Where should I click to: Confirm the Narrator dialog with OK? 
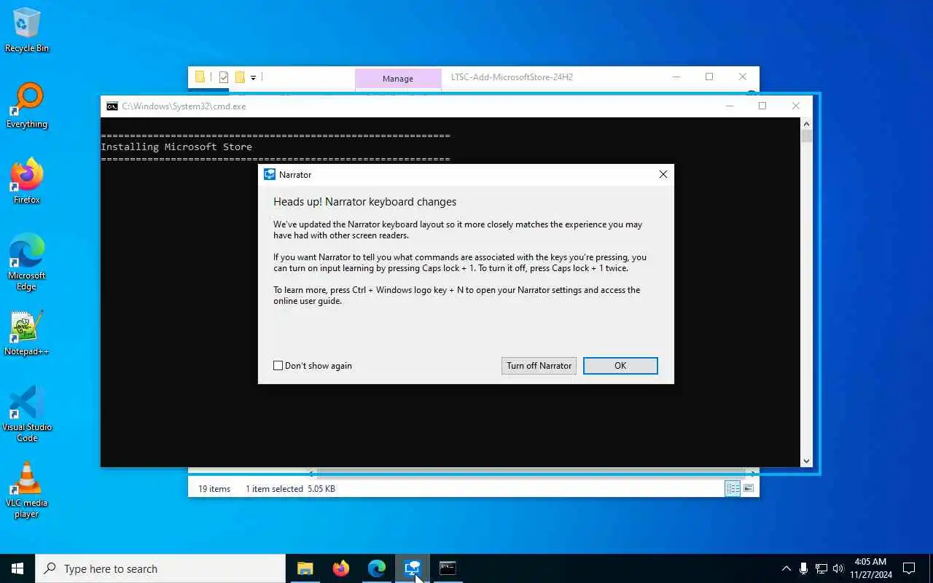coord(620,366)
